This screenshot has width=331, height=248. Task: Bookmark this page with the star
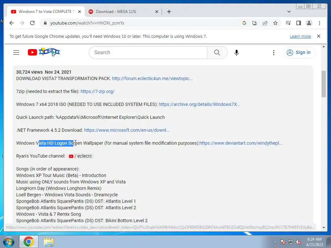(275, 23)
